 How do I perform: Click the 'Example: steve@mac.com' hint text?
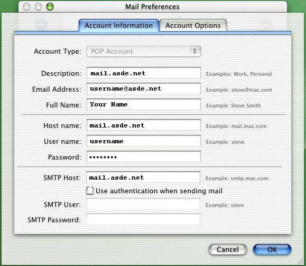tap(239, 90)
